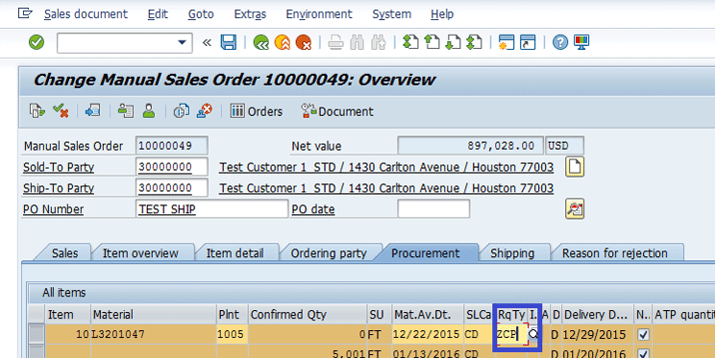Open the Customize Local Layout monitor icon
The image size is (716, 358).
point(581,42)
